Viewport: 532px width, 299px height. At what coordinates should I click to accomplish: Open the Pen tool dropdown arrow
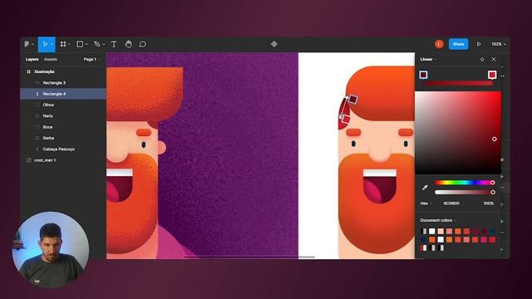pyautogui.click(x=103, y=44)
